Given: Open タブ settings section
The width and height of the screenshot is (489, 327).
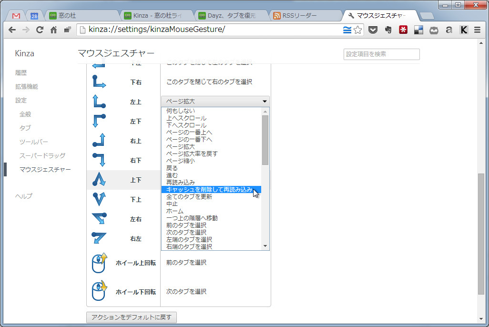Looking at the screenshot, I should (25, 128).
